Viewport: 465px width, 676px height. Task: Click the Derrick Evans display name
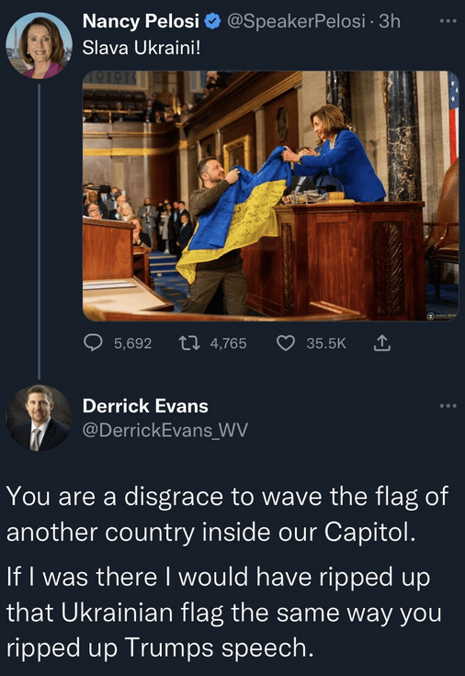145,406
